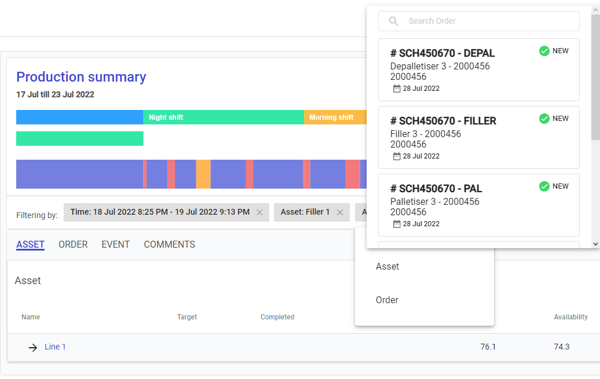The width and height of the screenshot is (600, 379).
Task: Open the Line 1 link
Action: pos(55,347)
